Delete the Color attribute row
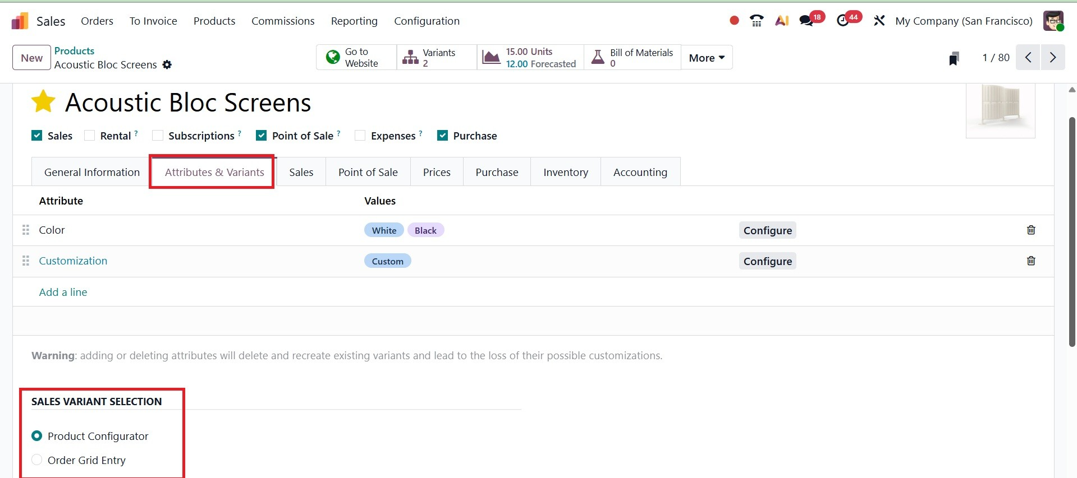 pos(1030,230)
